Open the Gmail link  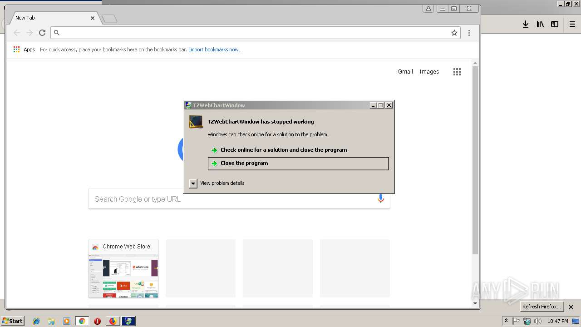405,72
